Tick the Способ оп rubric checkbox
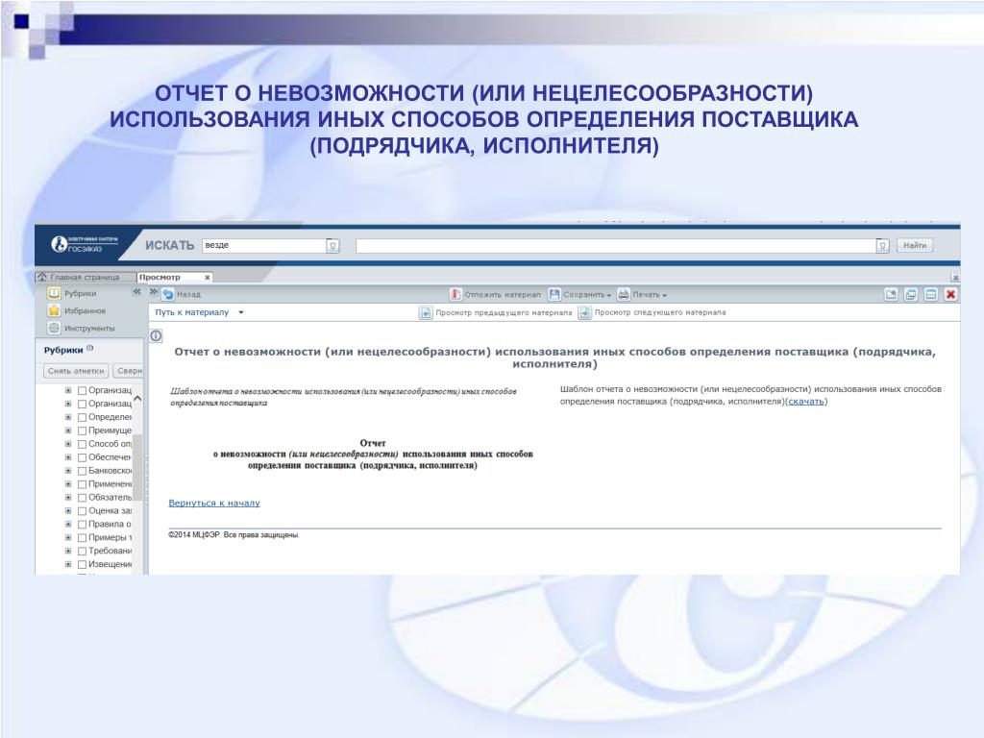This screenshot has width=984, height=738. 82,444
